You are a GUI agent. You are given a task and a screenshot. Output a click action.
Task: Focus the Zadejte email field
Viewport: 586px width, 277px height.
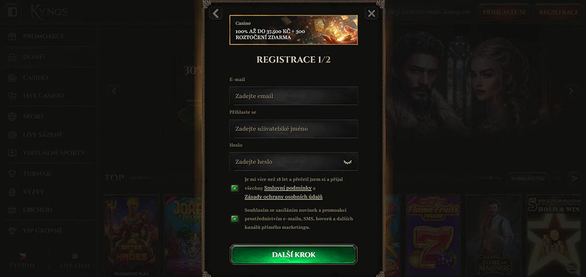coord(294,96)
